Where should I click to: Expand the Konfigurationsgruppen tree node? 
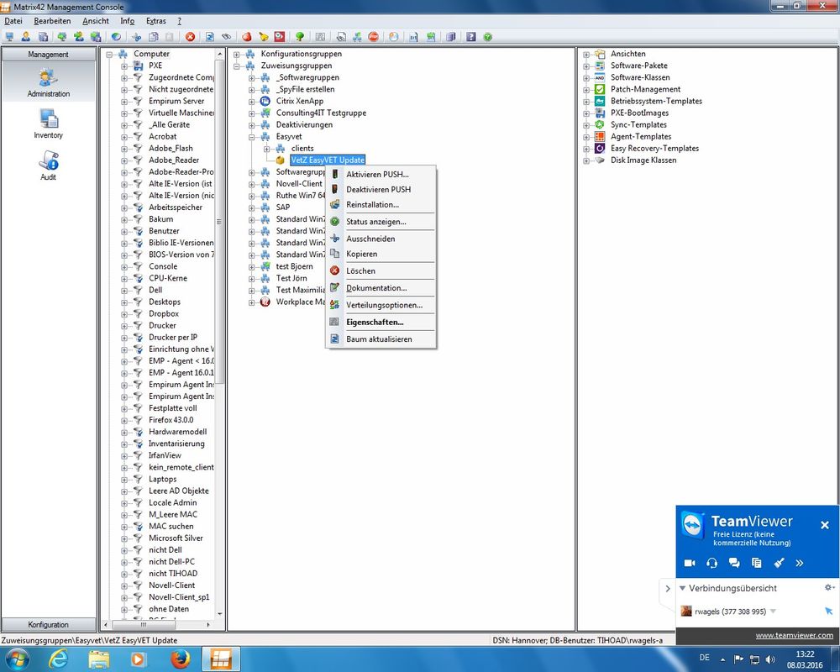[238, 54]
